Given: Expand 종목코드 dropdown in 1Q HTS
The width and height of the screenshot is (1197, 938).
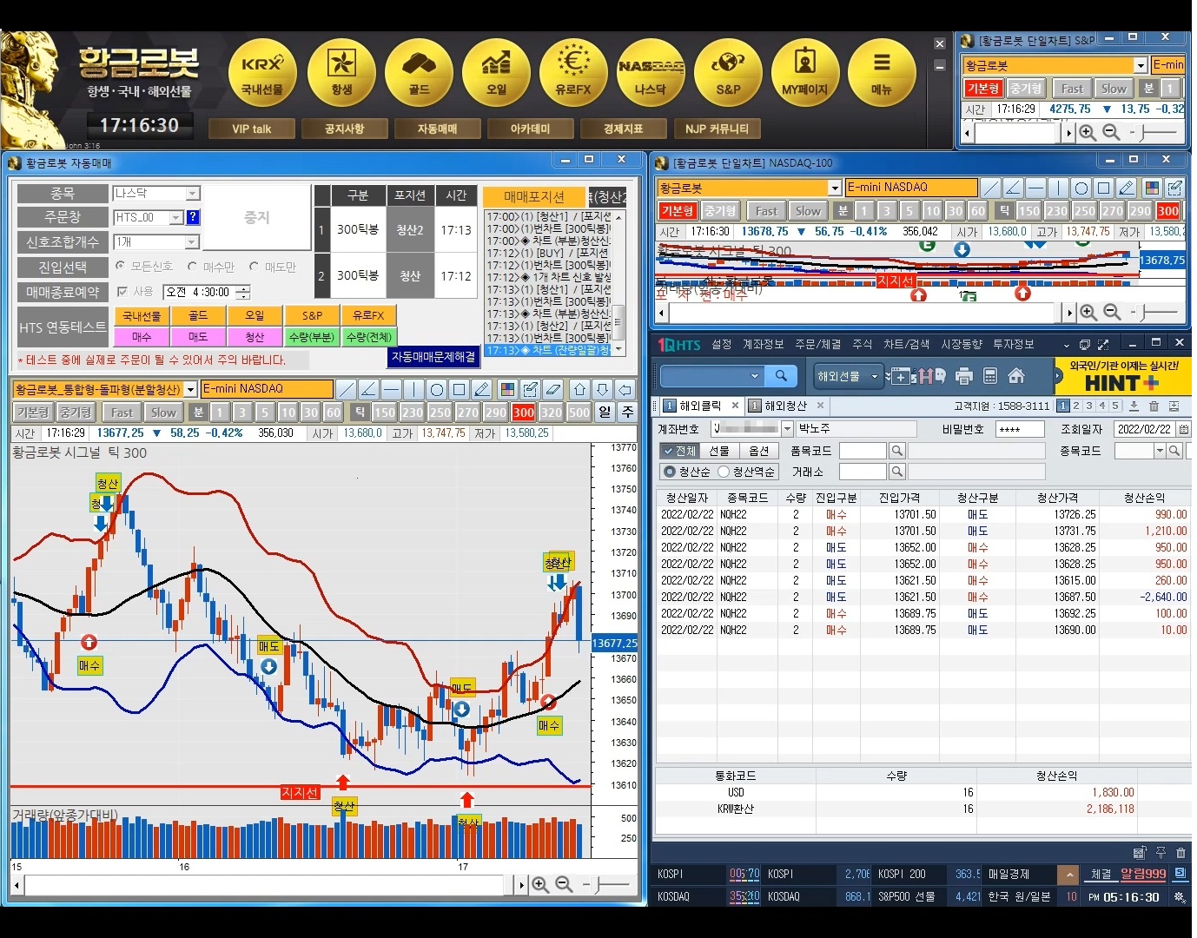Looking at the screenshot, I should coord(1160,451).
